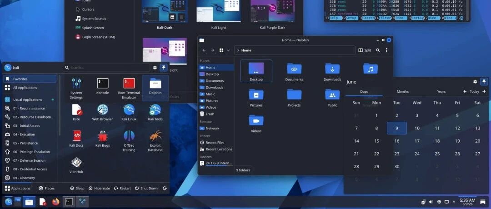The image size is (491, 209).
Task: Go forward in Dolphin toolbar
Action: [213, 50]
